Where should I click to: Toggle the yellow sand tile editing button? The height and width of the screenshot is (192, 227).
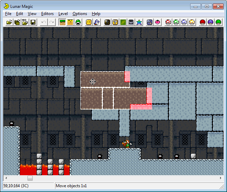[x=70, y=22]
